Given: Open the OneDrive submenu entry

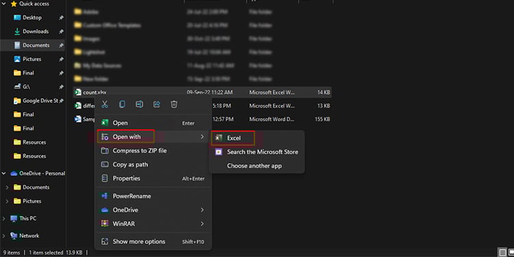Looking at the screenshot, I should click(153, 210).
